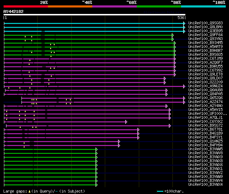The width and height of the screenshot is (229, 194).
Task: Choose the UniRef100_Q1ANZ5 hit name
Action: [x=205, y=141]
